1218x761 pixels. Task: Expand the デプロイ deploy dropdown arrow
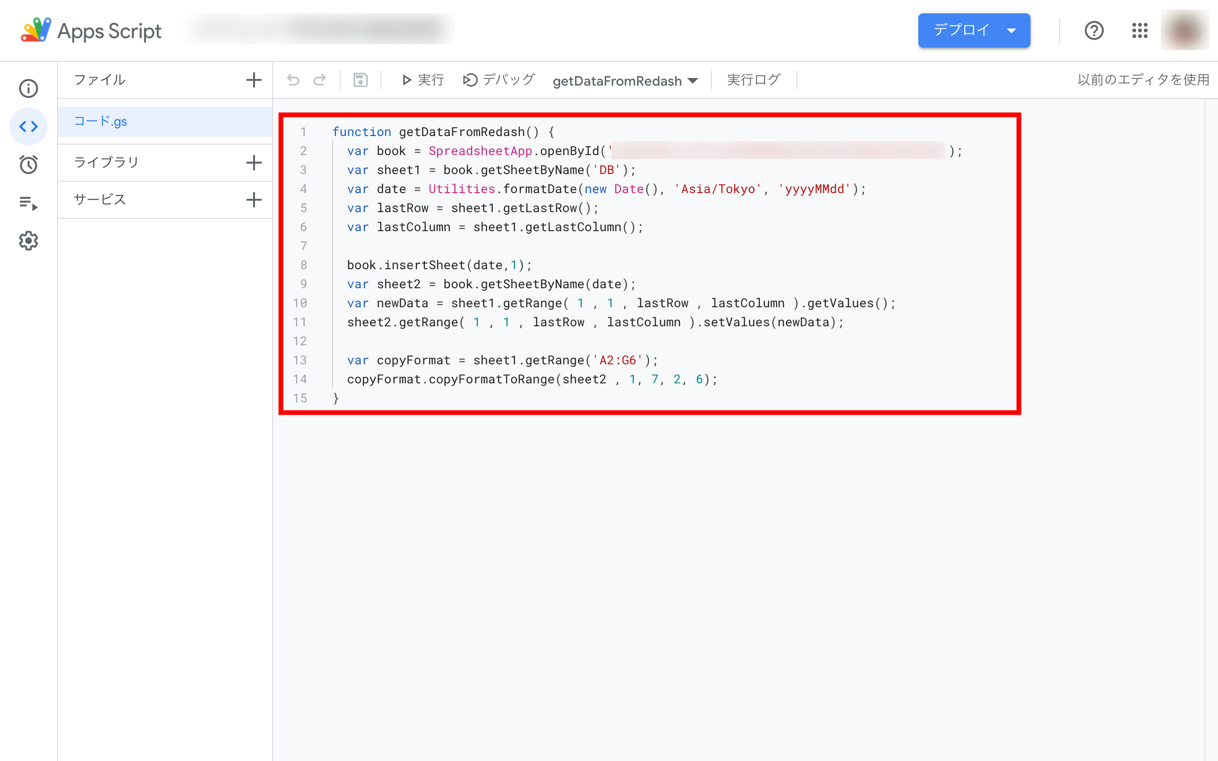coord(1011,31)
